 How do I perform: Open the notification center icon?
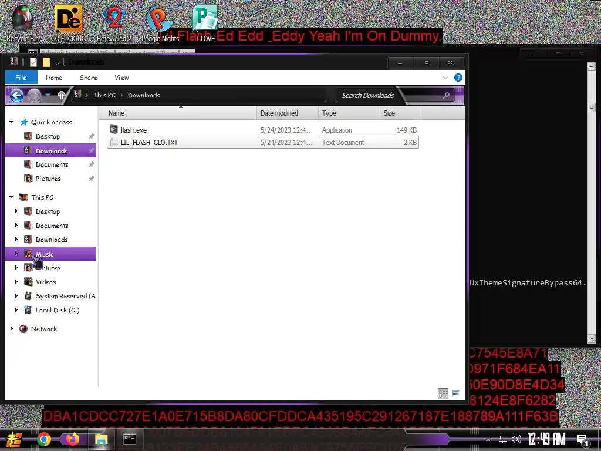pyautogui.click(x=583, y=440)
